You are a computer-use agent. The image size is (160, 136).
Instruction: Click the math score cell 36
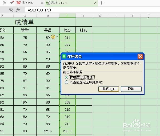click(25, 95)
